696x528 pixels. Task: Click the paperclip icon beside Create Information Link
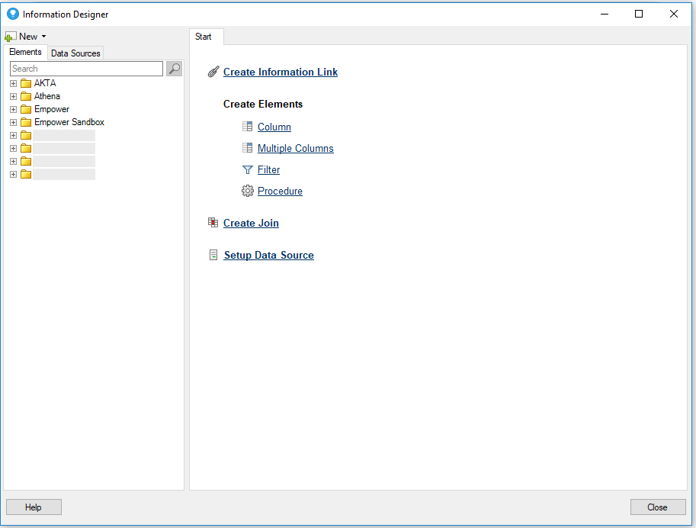213,72
